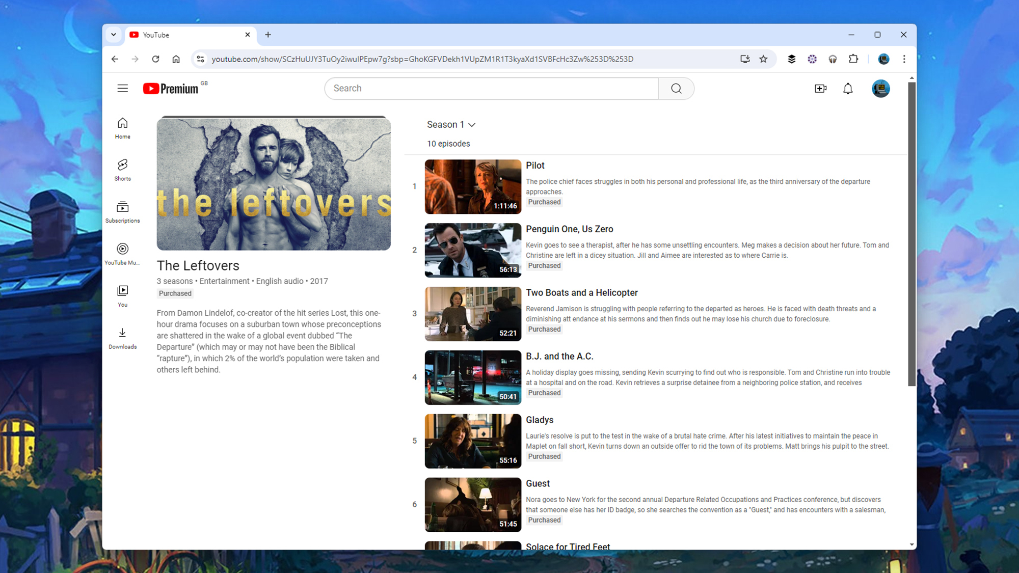Expand the Season 1 dropdown
This screenshot has width=1019, height=573.
(451, 125)
